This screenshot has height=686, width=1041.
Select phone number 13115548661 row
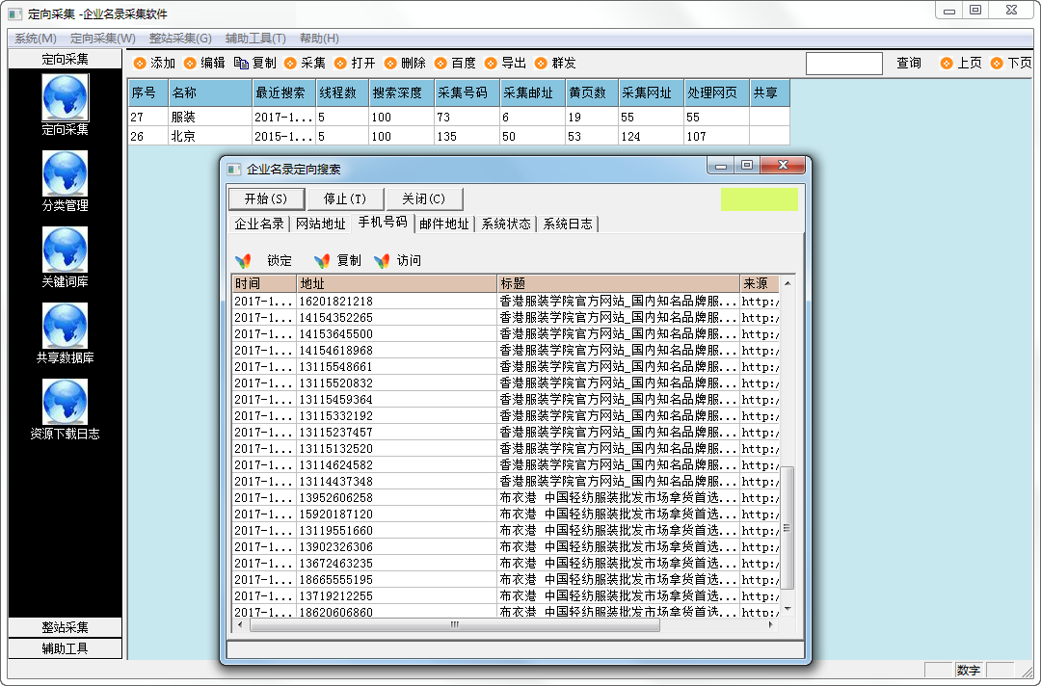pos(506,366)
